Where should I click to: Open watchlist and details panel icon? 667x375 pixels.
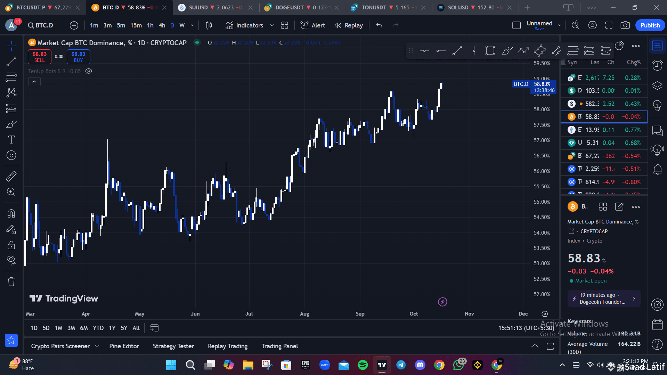click(657, 46)
